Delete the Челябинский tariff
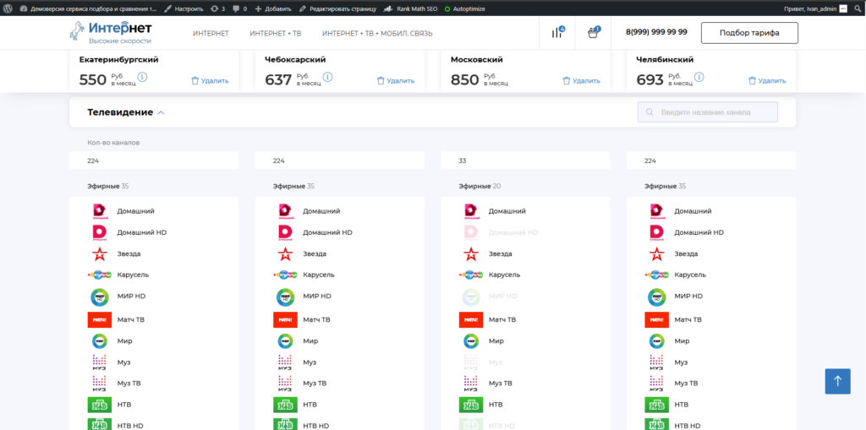Viewport: 866px width, 430px height. (x=767, y=80)
